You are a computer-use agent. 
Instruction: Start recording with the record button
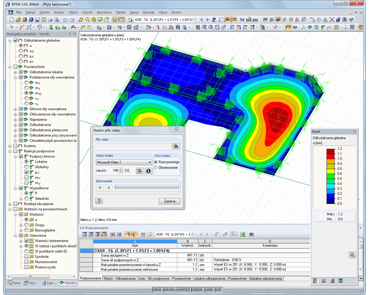pyautogui.click(x=100, y=188)
